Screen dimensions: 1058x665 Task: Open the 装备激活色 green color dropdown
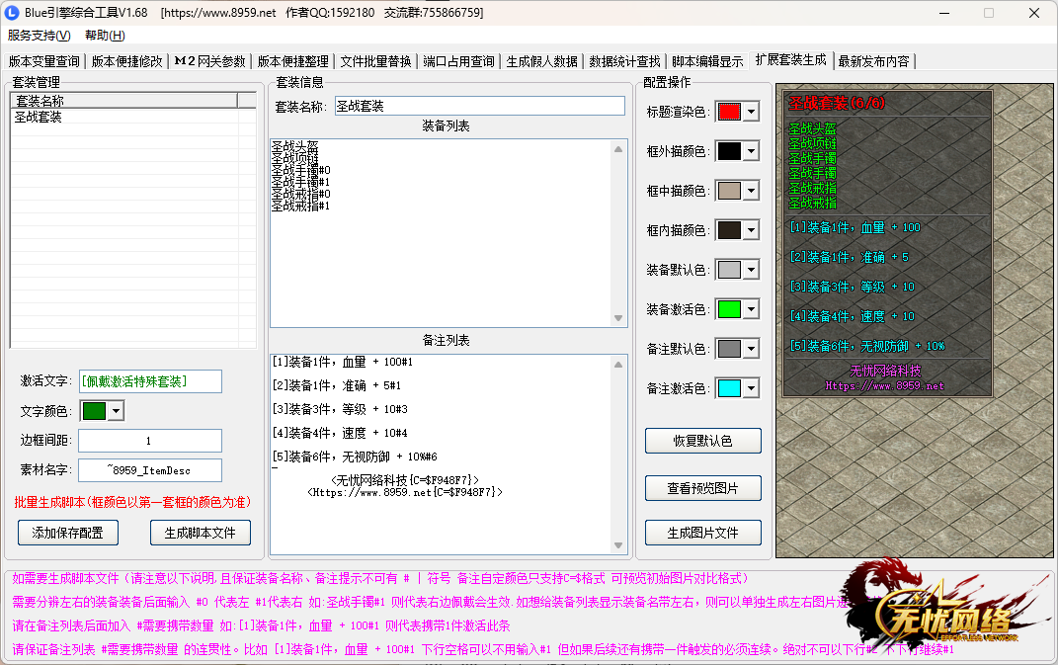(x=751, y=309)
